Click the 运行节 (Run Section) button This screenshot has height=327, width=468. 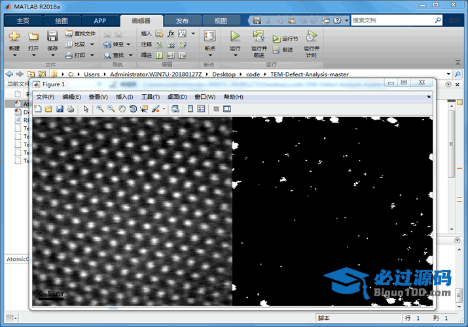(x=285, y=39)
